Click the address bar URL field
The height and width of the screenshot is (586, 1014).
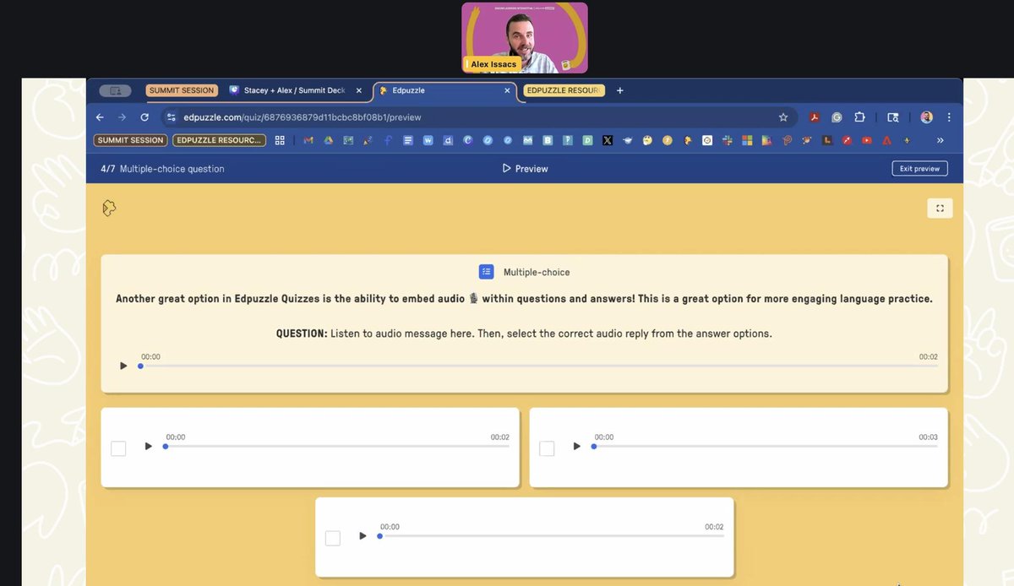[477, 117]
